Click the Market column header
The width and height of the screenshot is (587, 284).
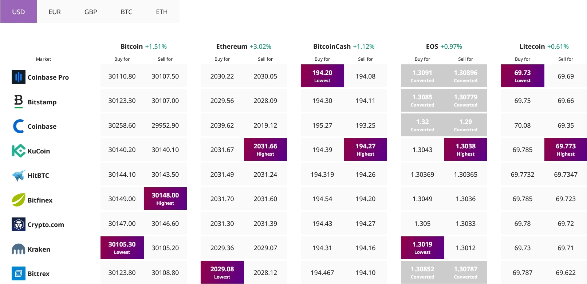click(43, 59)
